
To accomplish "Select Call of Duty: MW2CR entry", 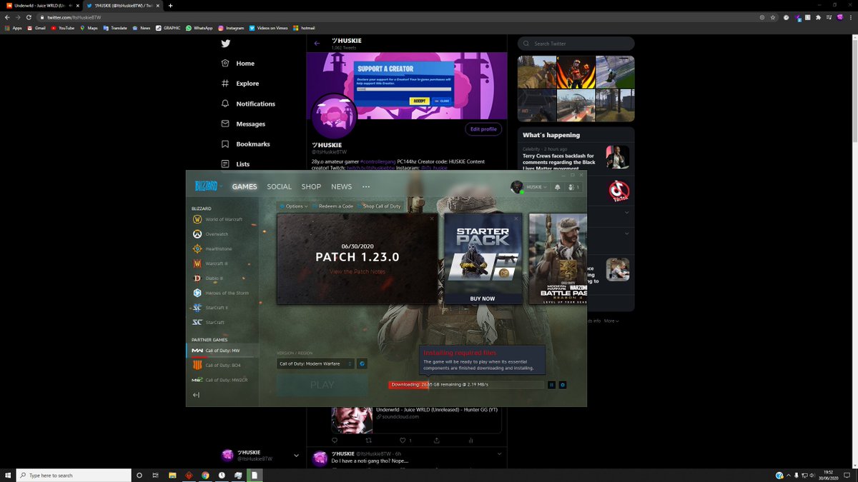I will 220,380.
